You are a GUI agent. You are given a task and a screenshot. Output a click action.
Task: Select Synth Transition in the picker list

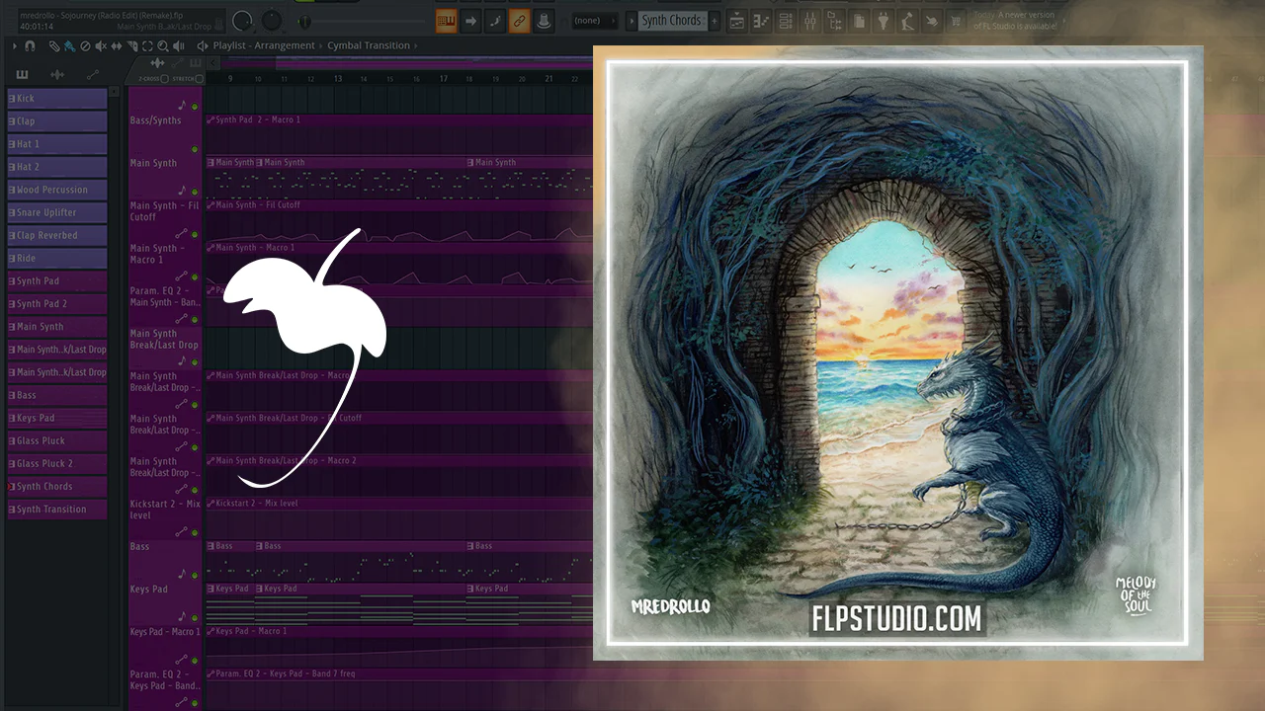coord(57,509)
